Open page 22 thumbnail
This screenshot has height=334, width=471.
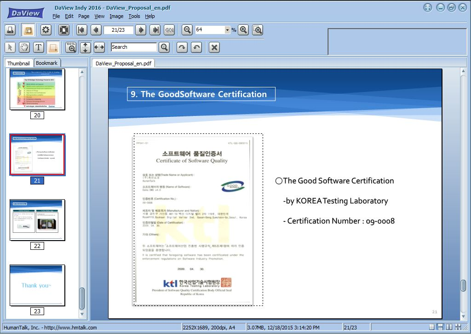(37, 220)
